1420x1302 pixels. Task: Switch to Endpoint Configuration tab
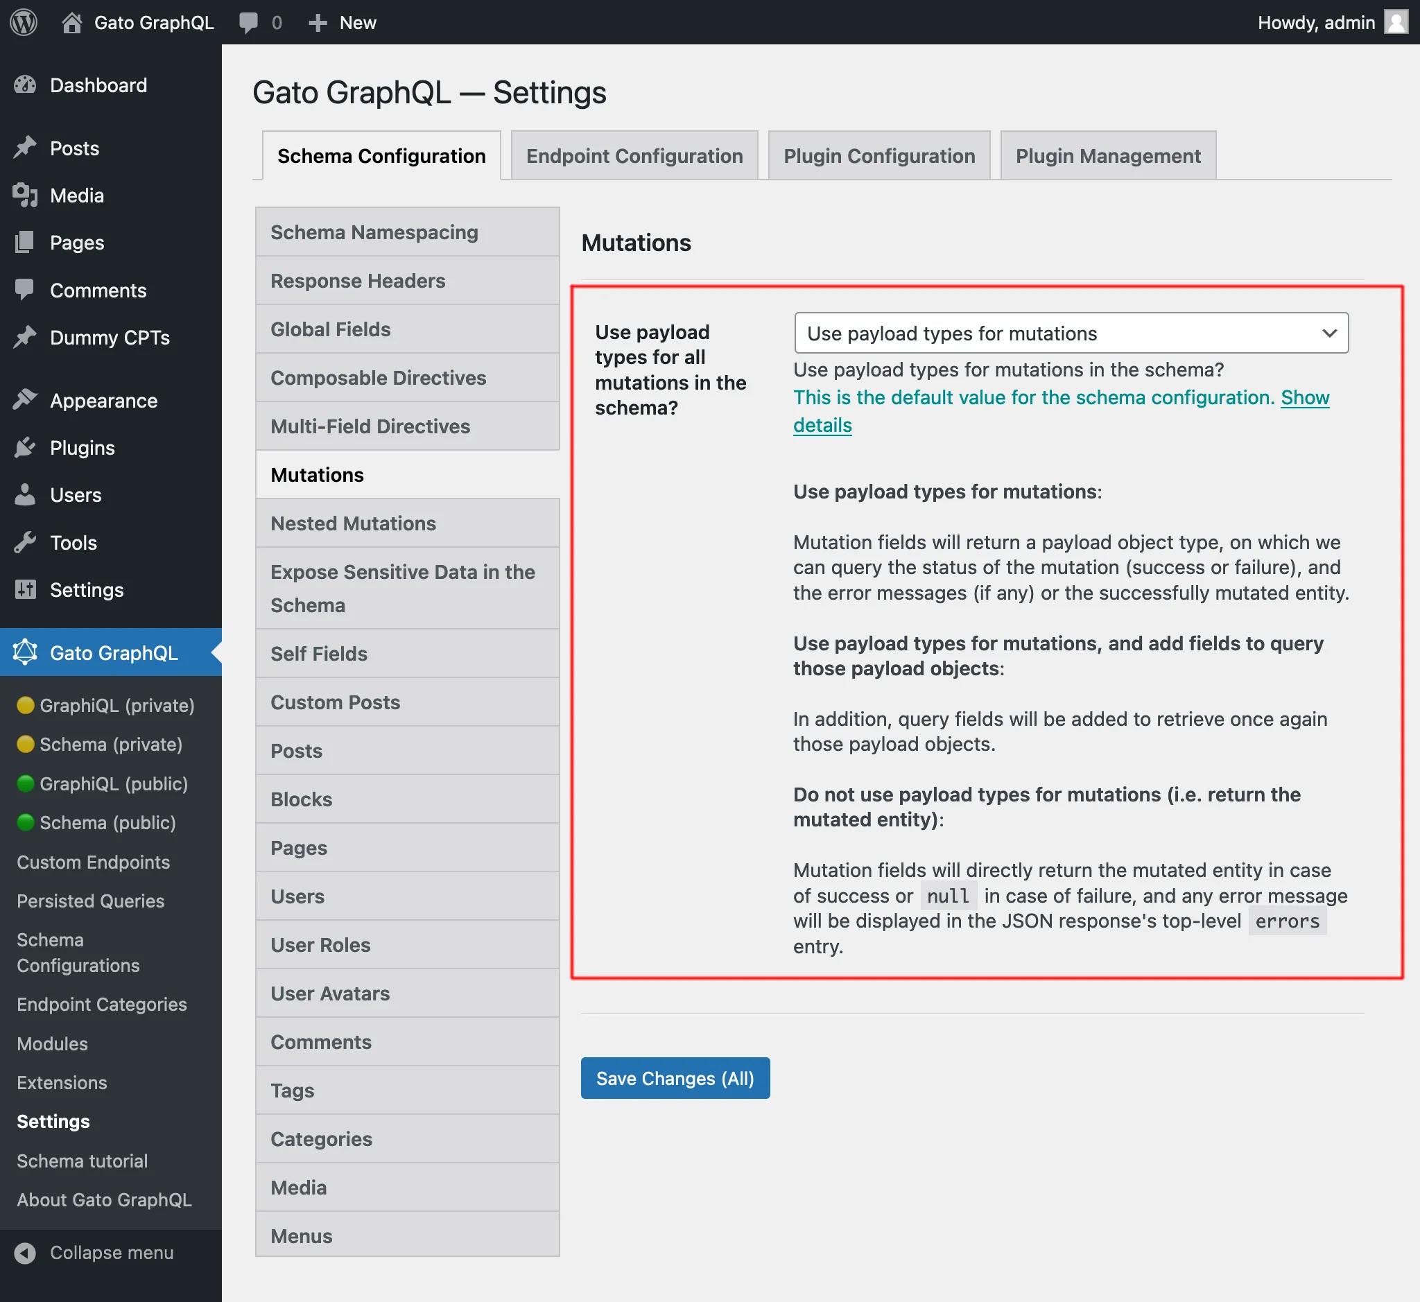tap(633, 156)
